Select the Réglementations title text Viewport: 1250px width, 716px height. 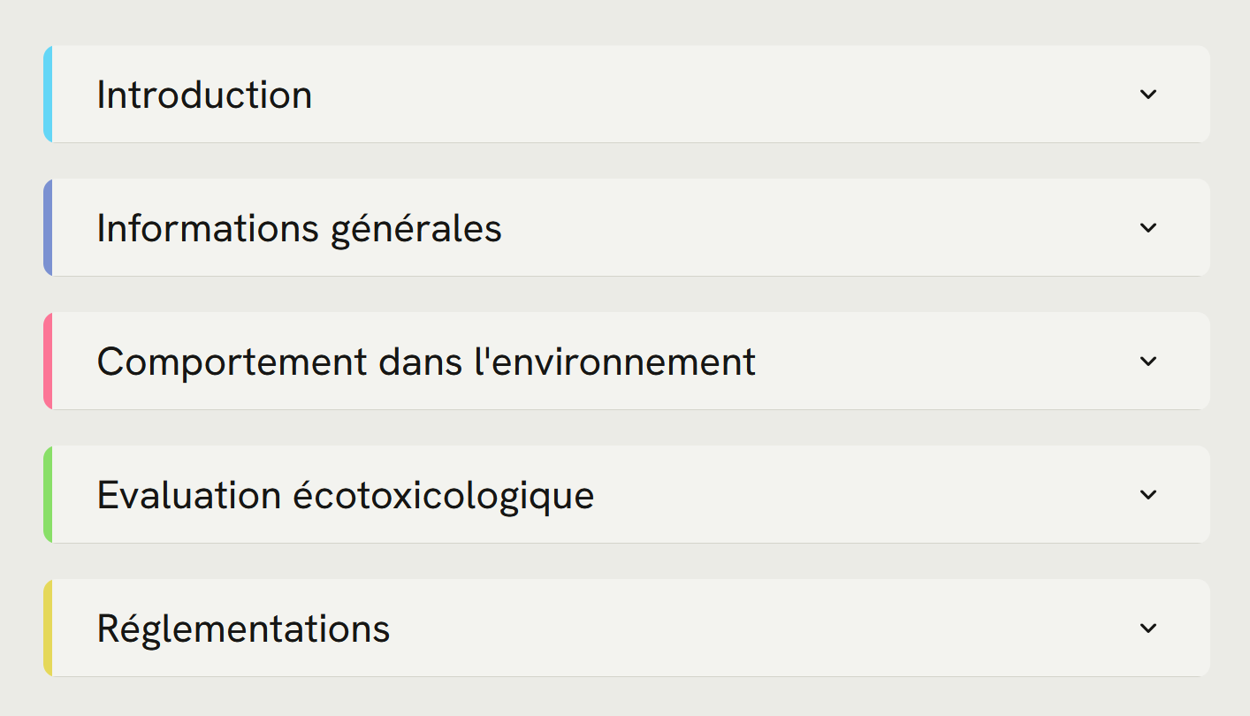pos(243,628)
